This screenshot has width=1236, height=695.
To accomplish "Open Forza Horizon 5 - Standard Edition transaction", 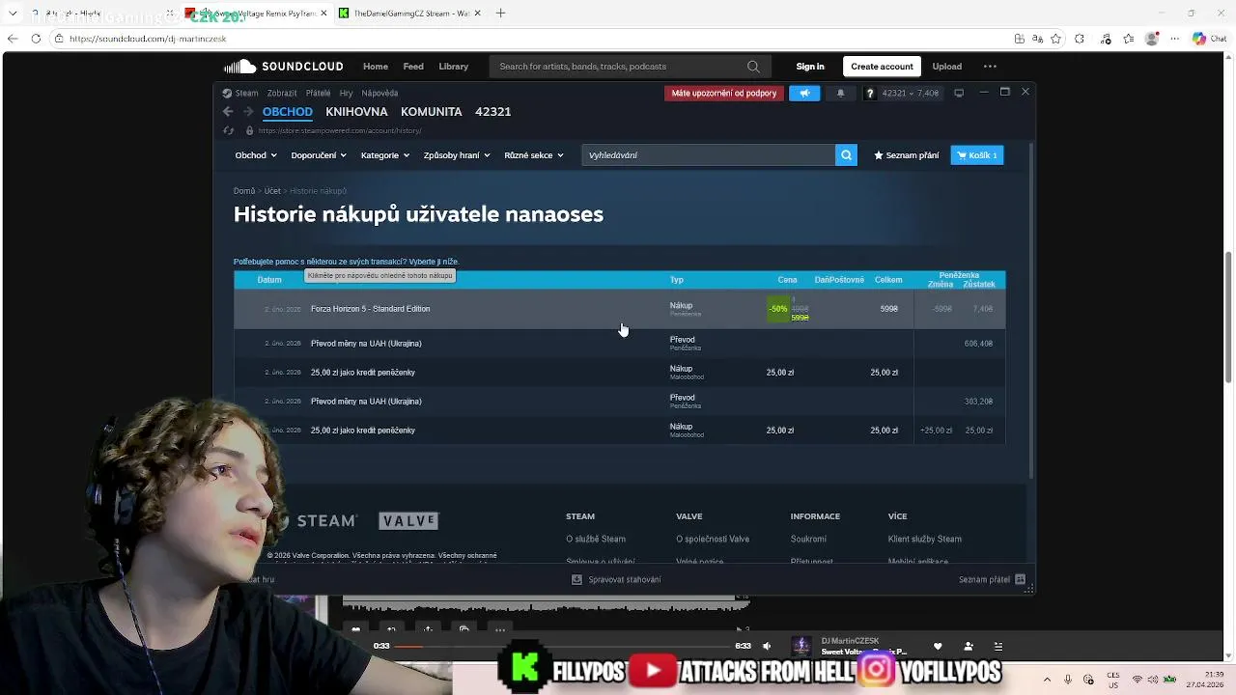I will (620, 309).
